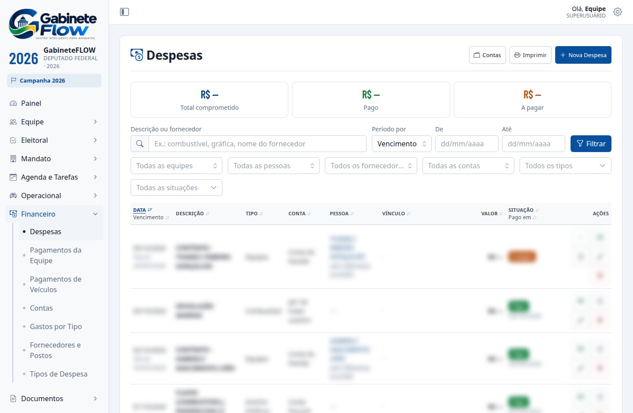This screenshot has height=413, width=633.
Task: Click the search magnifier icon
Action: click(140, 144)
